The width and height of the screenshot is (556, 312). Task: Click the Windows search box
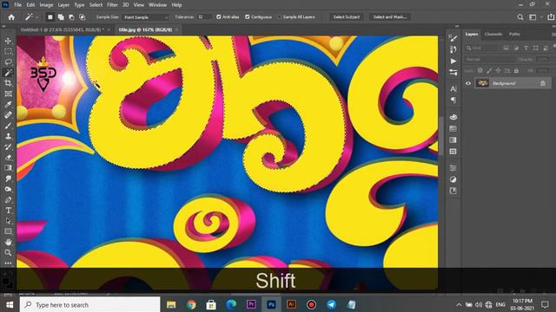pyautogui.click(x=89, y=304)
